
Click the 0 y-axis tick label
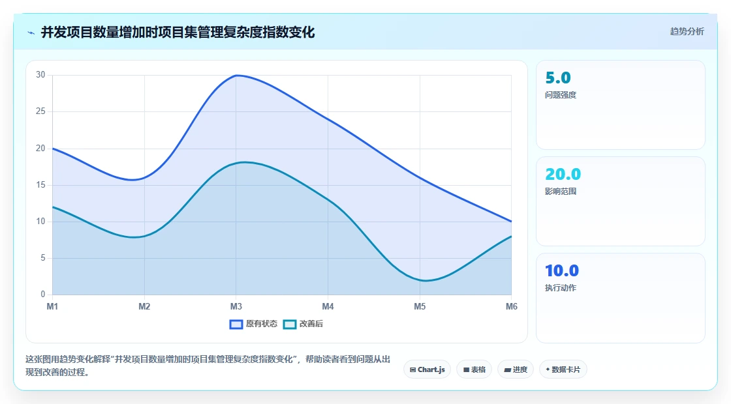pyautogui.click(x=43, y=294)
